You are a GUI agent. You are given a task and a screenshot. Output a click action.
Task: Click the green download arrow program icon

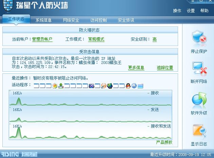pyautogui.click(x=61, y=86)
